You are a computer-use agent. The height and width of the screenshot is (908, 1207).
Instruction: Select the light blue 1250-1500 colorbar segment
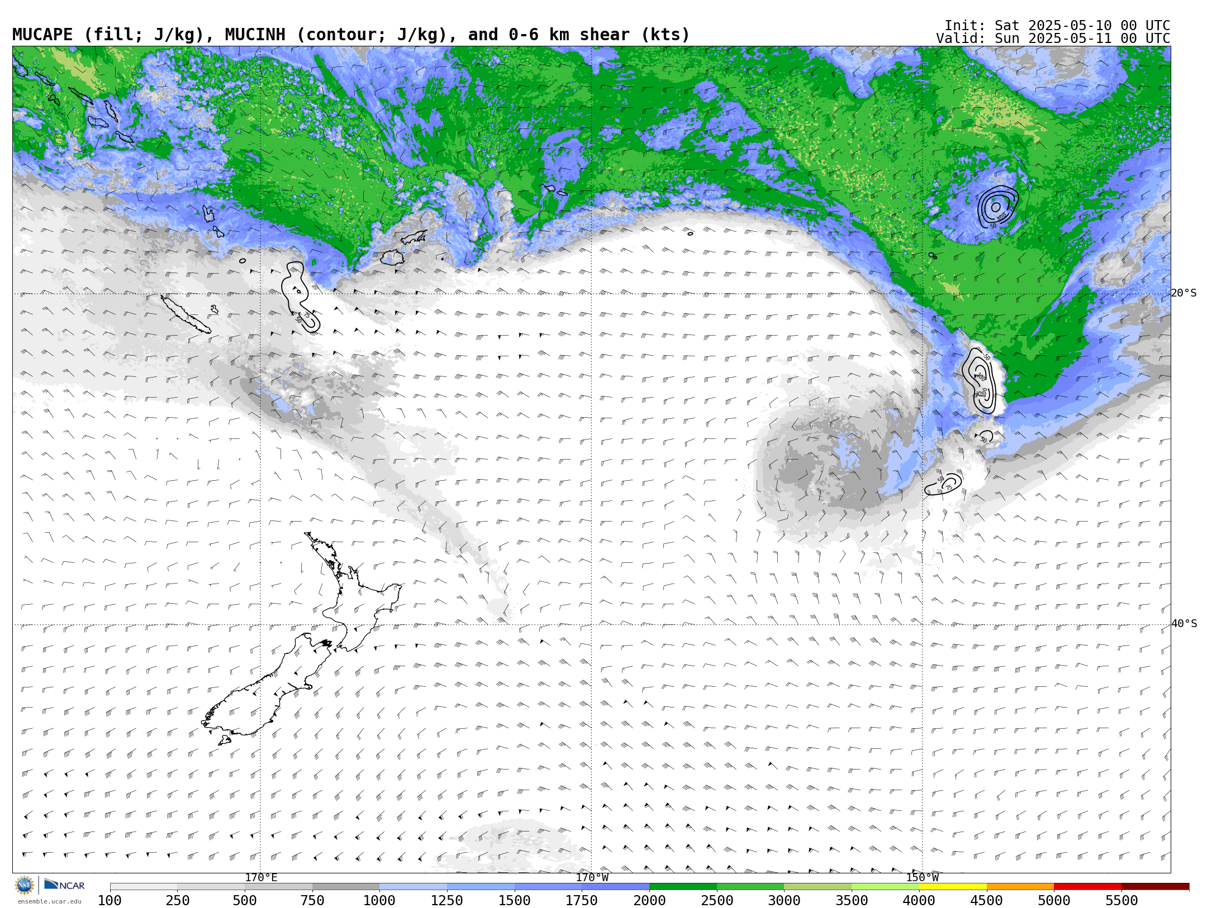pos(481,887)
